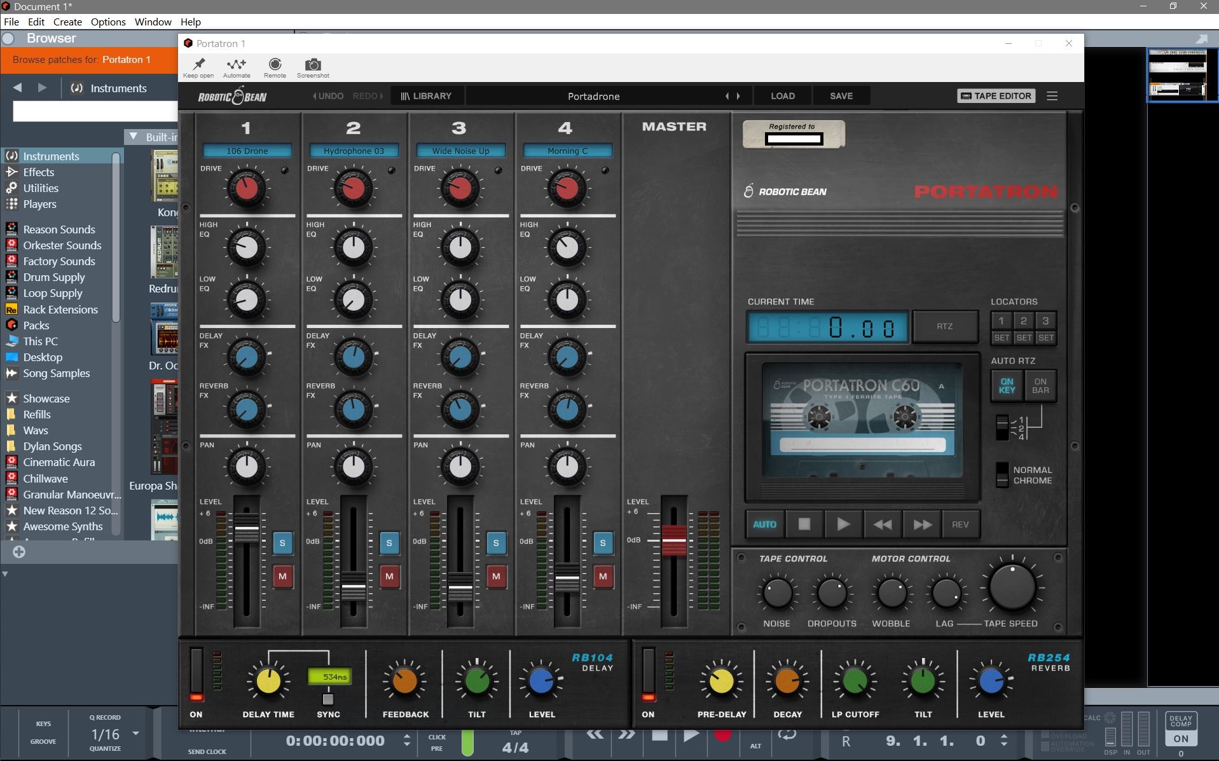
Task: Open the Window menu
Action: pos(153,22)
